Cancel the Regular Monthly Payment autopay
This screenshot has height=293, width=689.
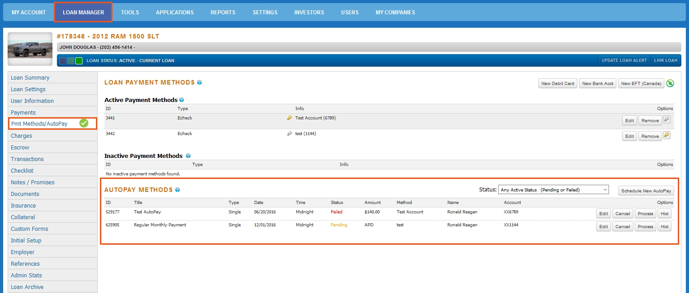pyautogui.click(x=623, y=226)
